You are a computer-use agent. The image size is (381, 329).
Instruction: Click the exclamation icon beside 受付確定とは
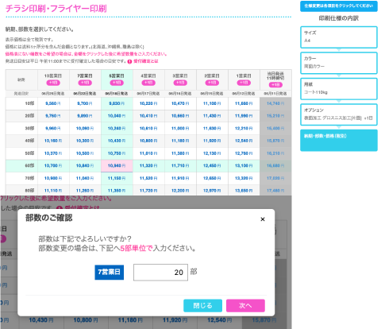point(129,61)
